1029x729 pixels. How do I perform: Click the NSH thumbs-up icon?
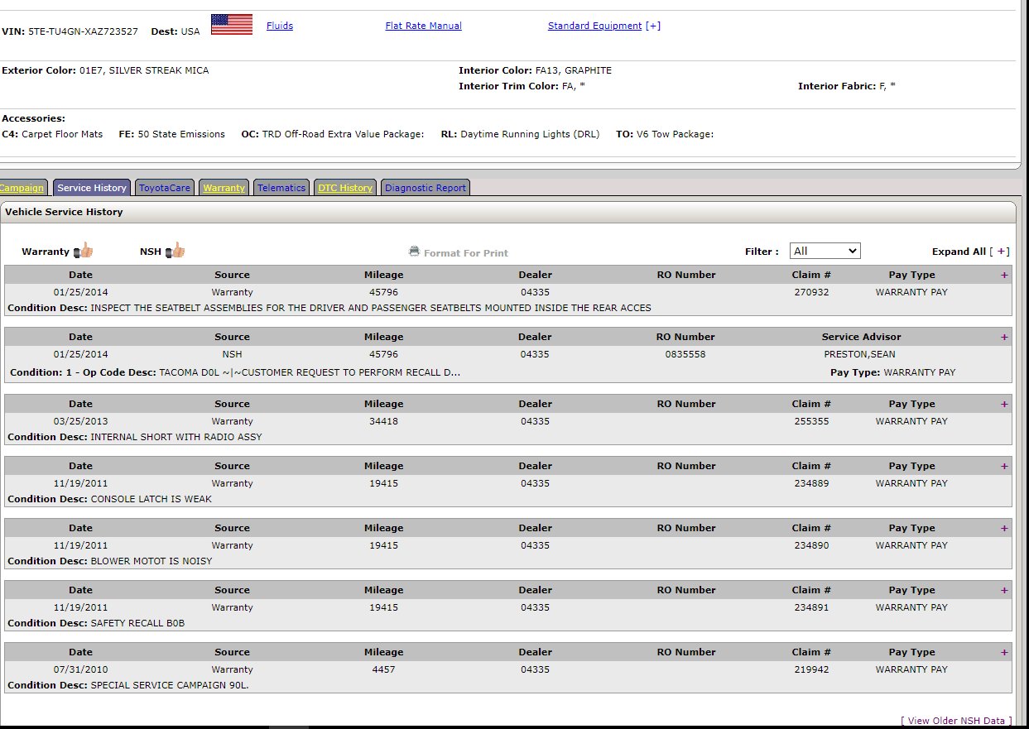pos(175,251)
